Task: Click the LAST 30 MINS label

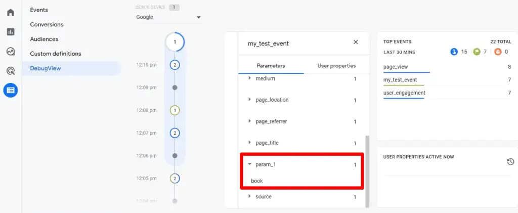Action: [x=399, y=52]
